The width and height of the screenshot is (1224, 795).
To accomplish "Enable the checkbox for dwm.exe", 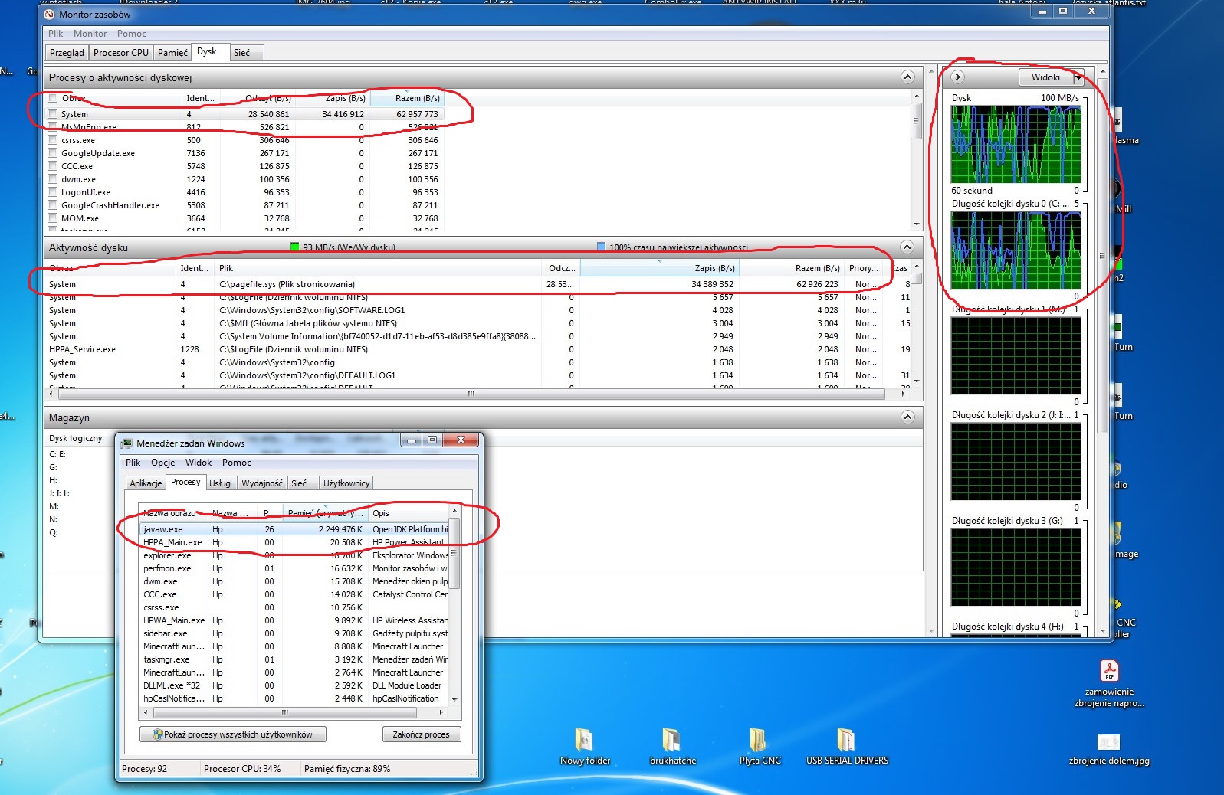I will (53, 179).
